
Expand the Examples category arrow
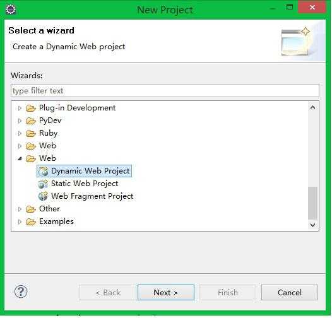pyautogui.click(x=20, y=222)
